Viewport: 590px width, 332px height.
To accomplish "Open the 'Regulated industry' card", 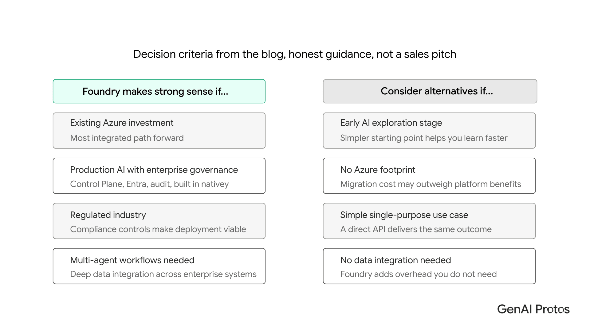I will tap(159, 221).
